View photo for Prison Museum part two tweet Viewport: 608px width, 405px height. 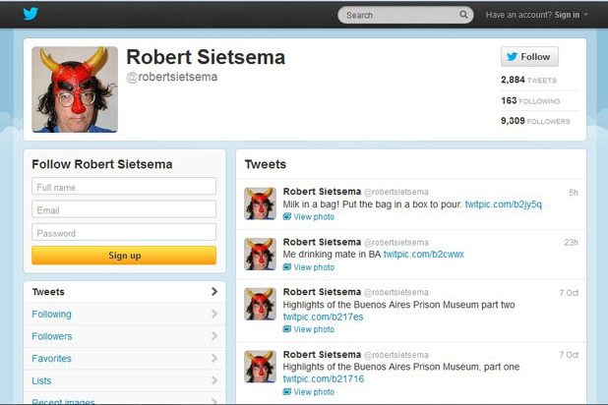click(314, 329)
